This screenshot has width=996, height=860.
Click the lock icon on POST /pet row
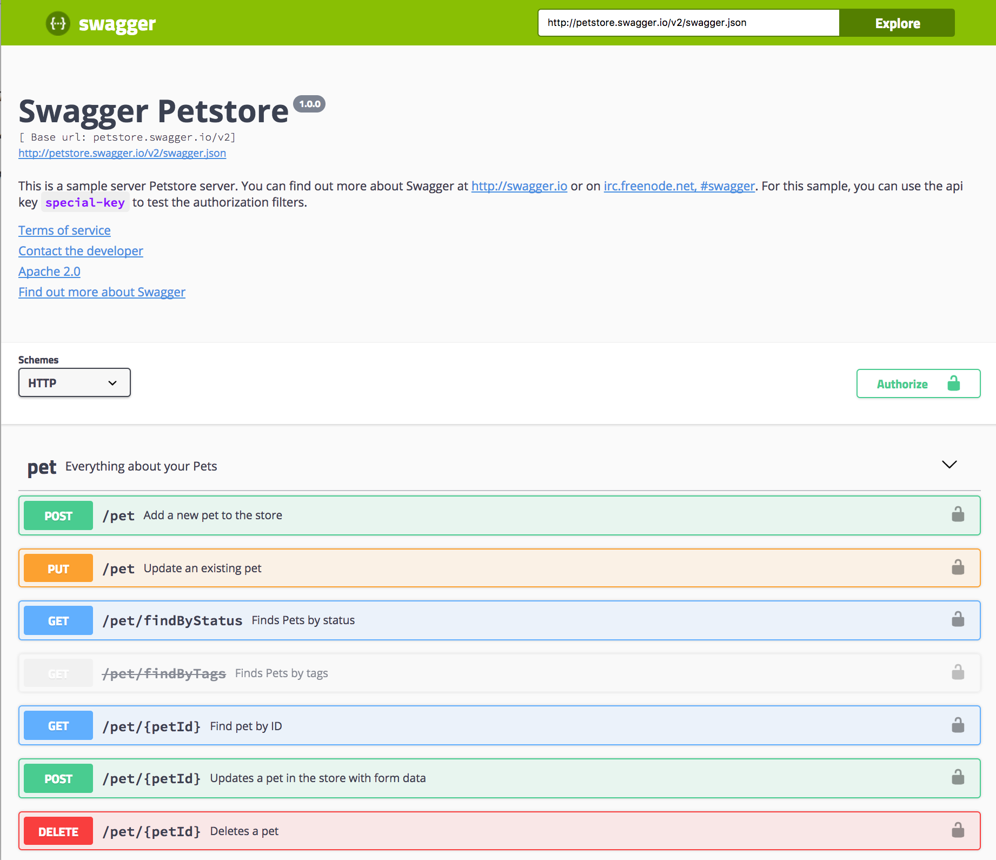click(x=958, y=514)
